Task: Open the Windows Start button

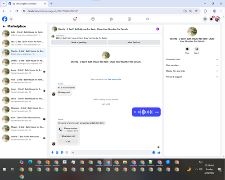Action: (4, 169)
